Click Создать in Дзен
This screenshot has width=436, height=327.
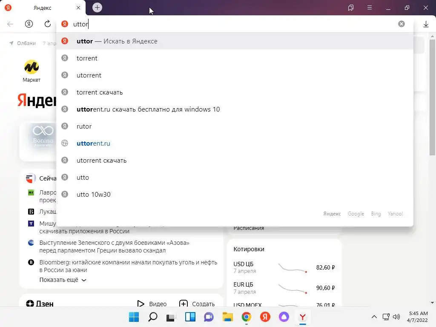pyautogui.click(x=197, y=304)
